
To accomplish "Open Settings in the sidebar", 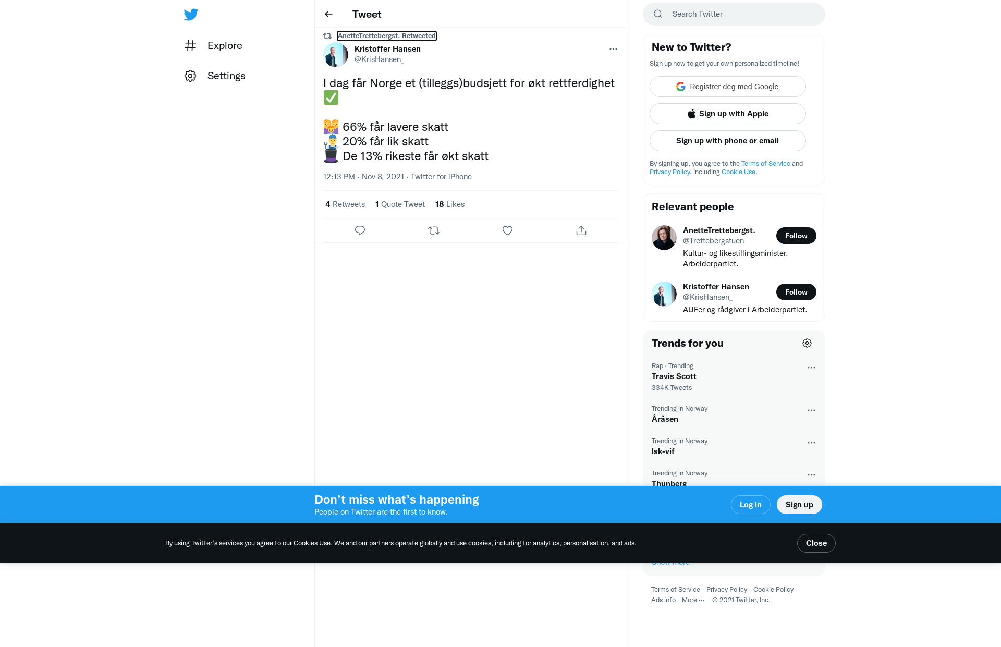I will coord(215,76).
